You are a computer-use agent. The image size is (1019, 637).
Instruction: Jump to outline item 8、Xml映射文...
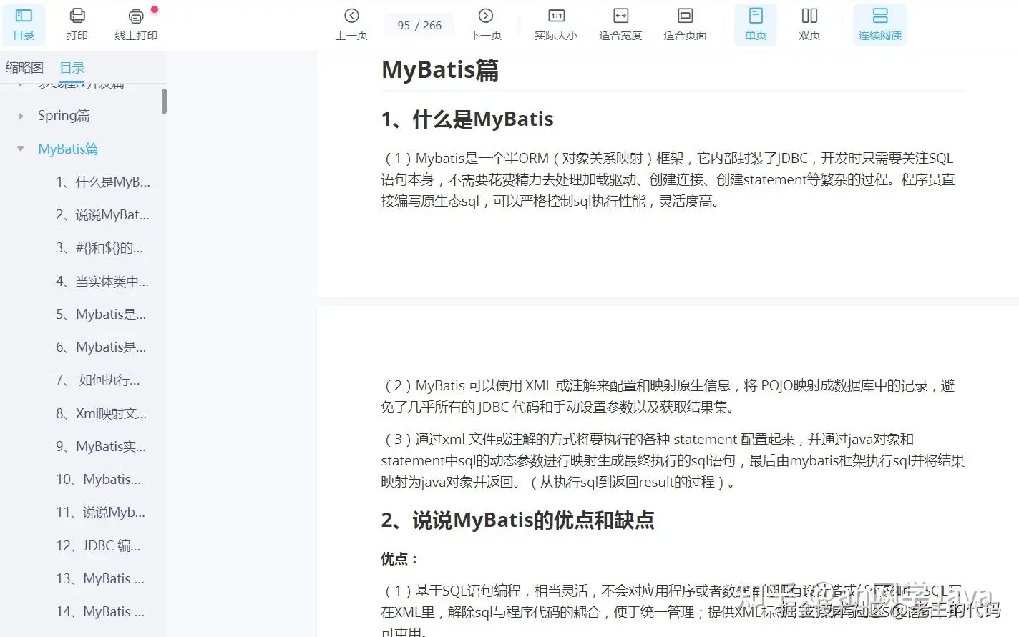click(102, 413)
